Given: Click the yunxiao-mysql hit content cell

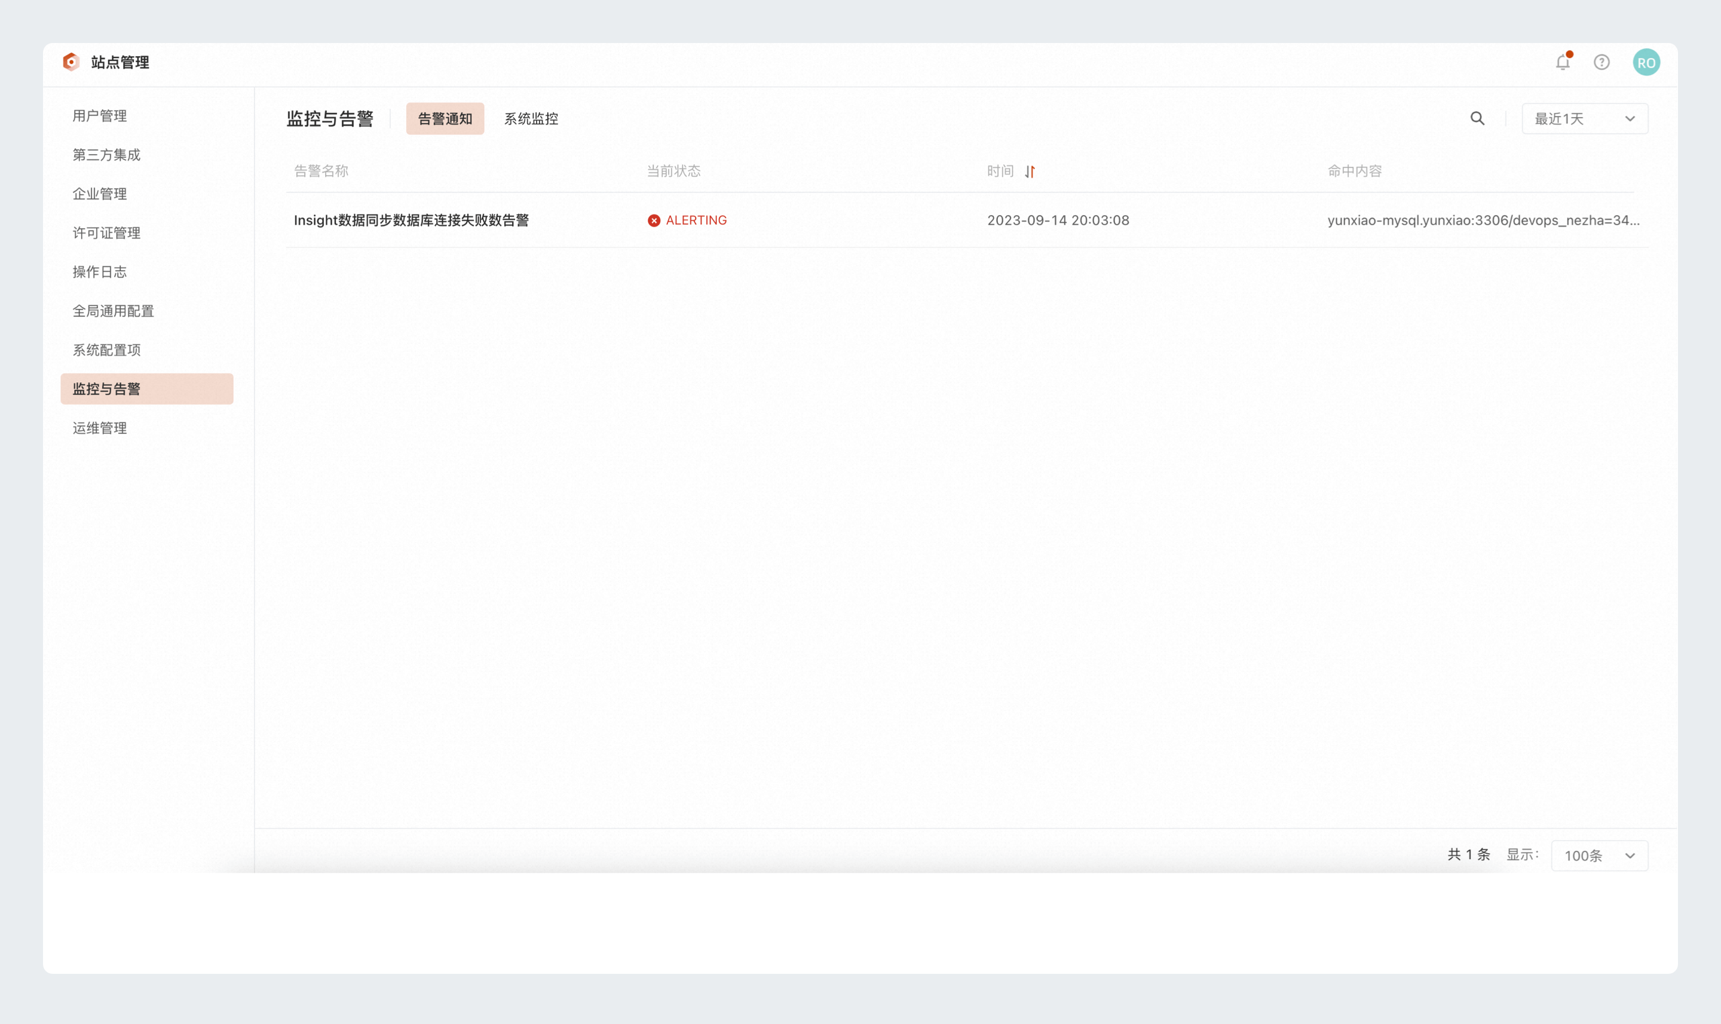Looking at the screenshot, I should tap(1483, 220).
